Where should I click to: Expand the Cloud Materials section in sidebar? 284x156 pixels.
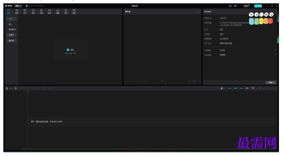(11, 35)
